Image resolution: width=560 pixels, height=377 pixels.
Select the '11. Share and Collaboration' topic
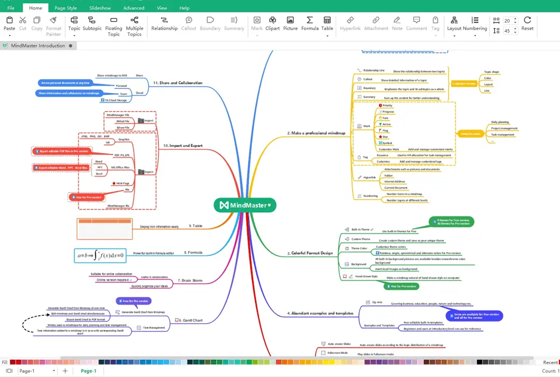pos(178,82)
